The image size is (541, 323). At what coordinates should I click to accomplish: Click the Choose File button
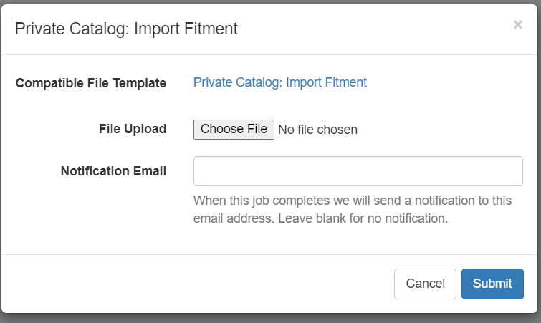(234, 129)
